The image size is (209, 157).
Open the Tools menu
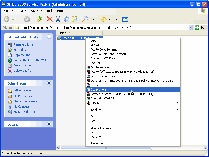(50, 11)
